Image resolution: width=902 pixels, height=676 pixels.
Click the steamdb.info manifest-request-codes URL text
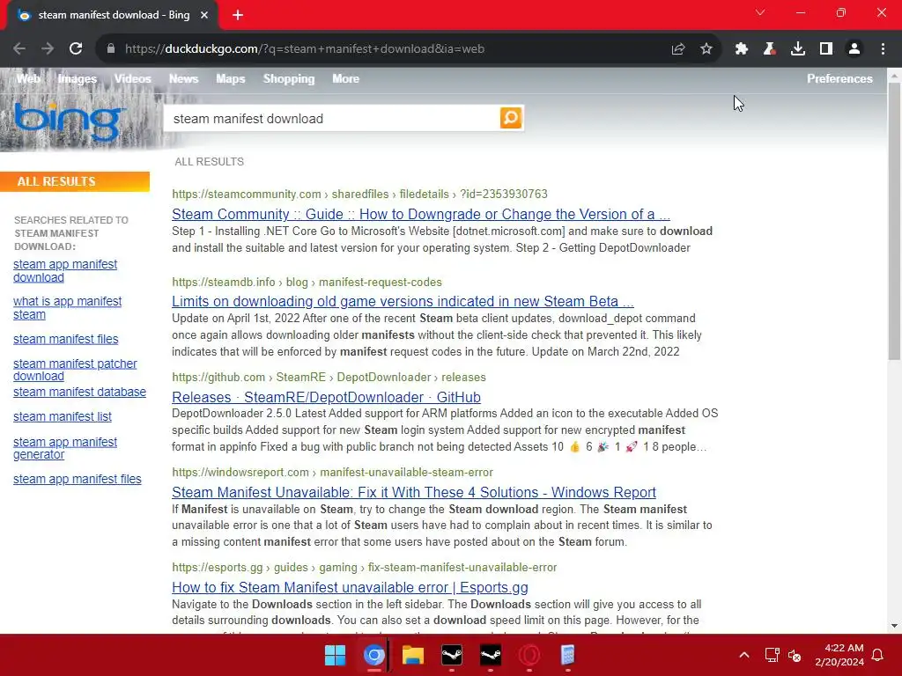pyautogui.click(x=307, y=283)
